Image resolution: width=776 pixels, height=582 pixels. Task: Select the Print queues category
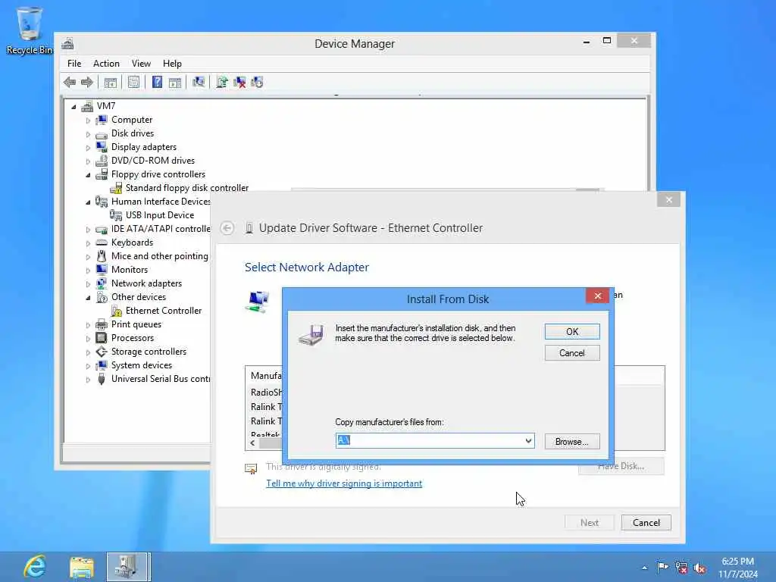(136, 324)
